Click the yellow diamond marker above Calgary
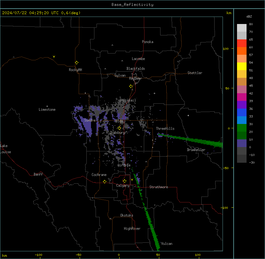The height and width of the screenshot is (259, 265). [125, 181]
